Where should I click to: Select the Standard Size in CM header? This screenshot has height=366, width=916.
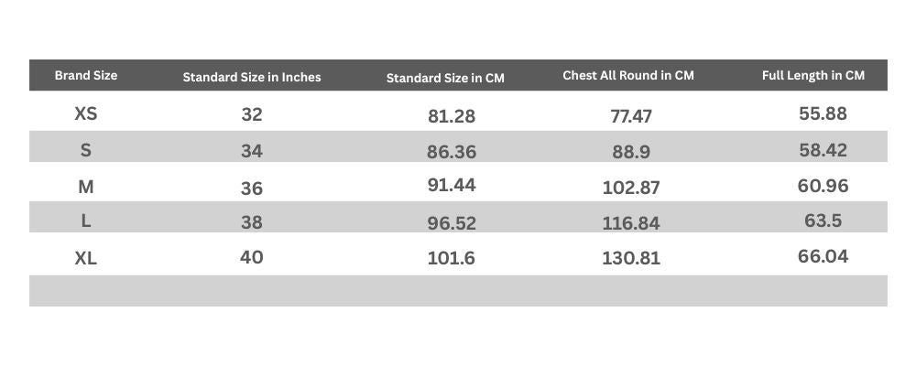tap(445, 78)
